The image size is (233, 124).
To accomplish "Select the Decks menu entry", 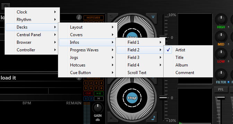I will (x=32, y=27).
